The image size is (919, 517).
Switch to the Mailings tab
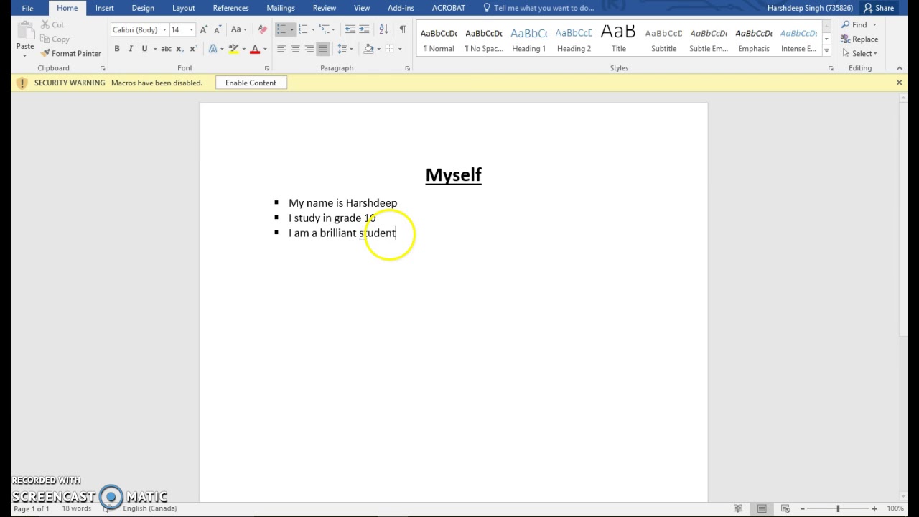[x=281, y=8]
